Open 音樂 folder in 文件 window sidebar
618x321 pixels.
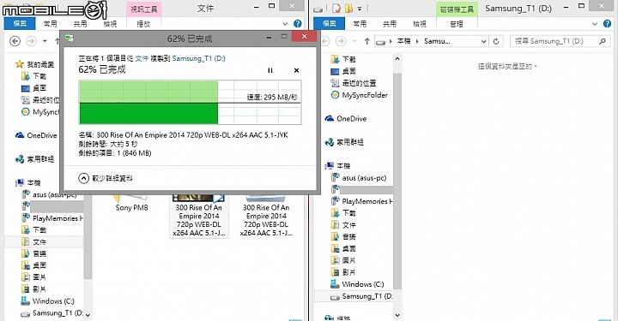tap(34, 253)
